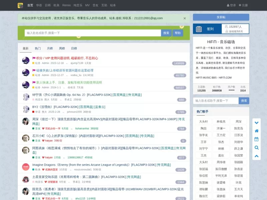Select hot singer 薛之谦
This screenshot has height=200, width=267.
[238, 149]
